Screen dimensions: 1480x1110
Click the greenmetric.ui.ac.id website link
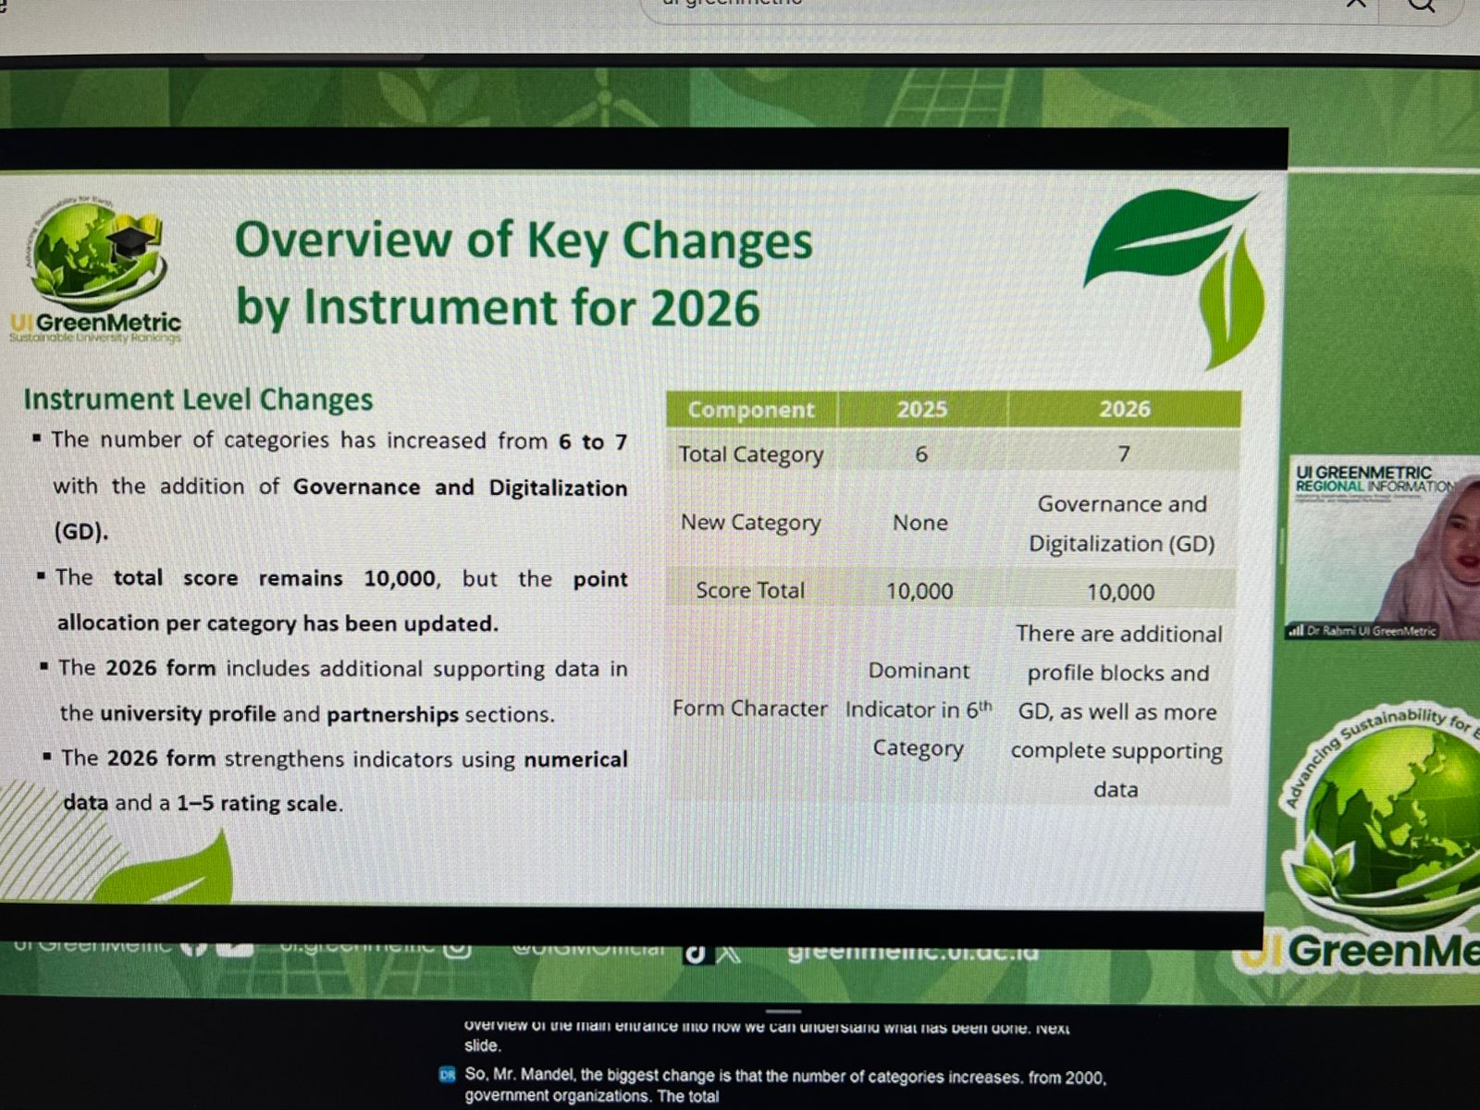(x=913, y=952)
